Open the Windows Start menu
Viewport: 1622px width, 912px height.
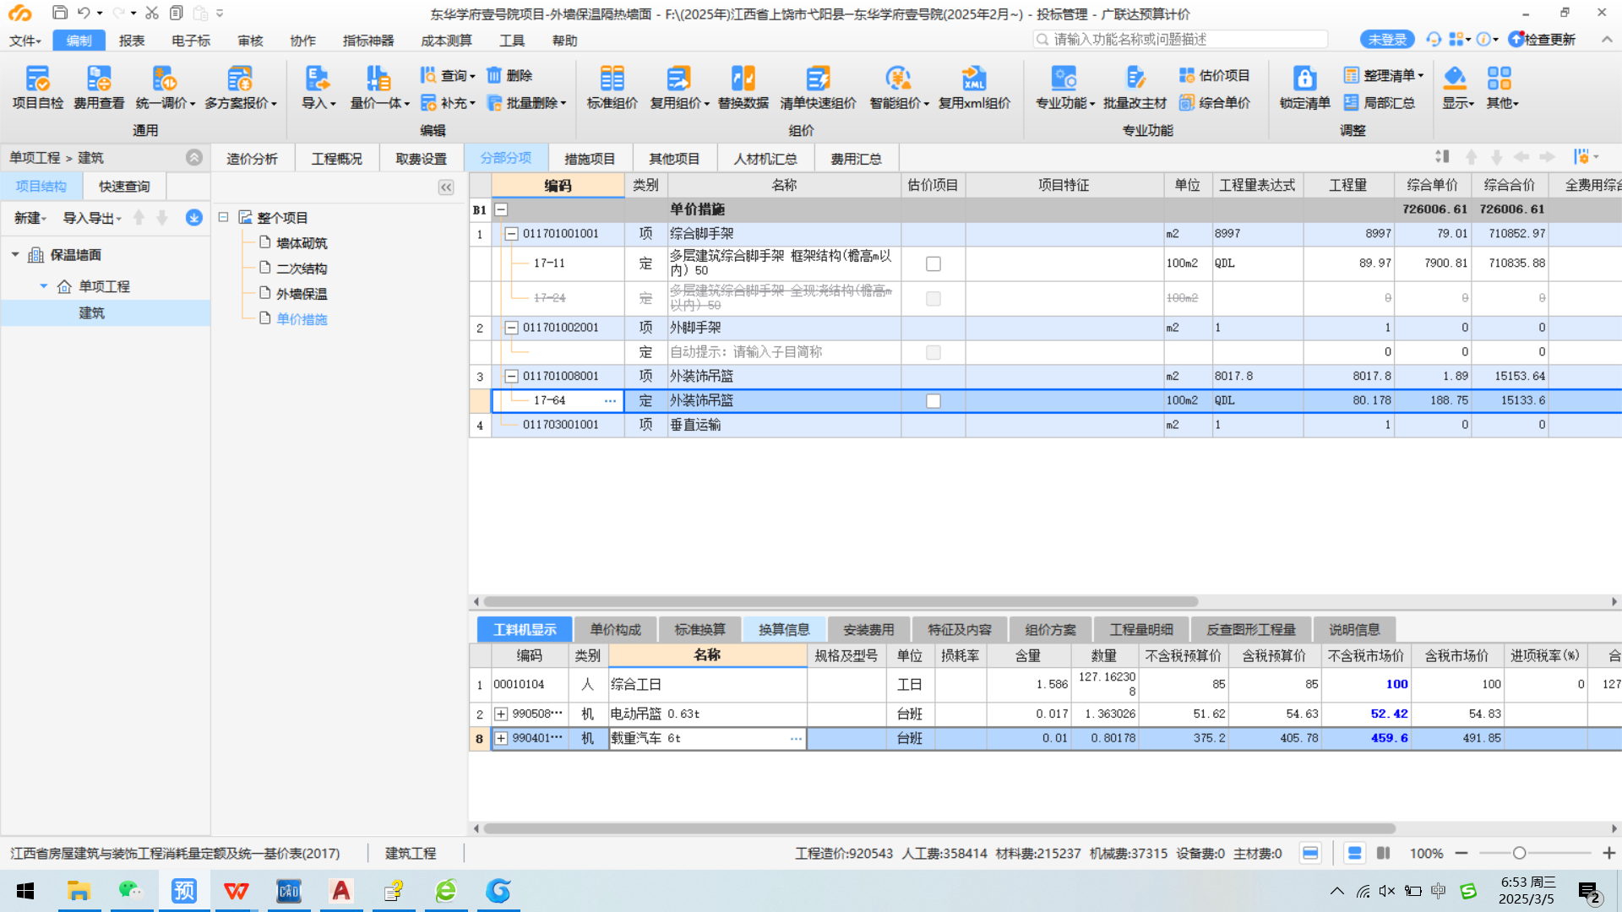pos(25,891)
